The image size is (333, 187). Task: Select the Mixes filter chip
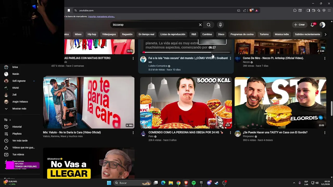tap(78, 34)
